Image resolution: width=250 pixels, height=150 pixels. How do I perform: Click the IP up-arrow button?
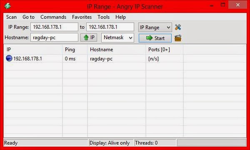point(89,37)
